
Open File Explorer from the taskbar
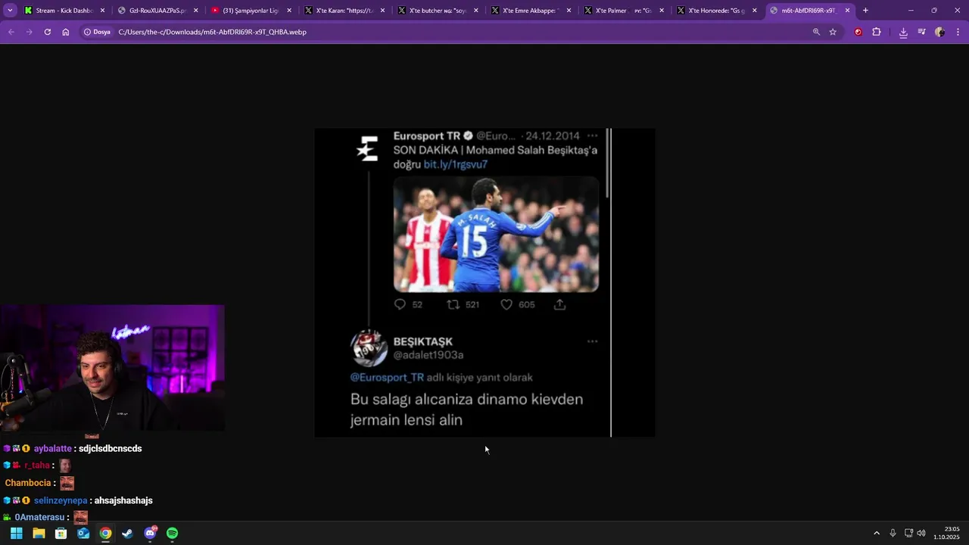point(39,533)
